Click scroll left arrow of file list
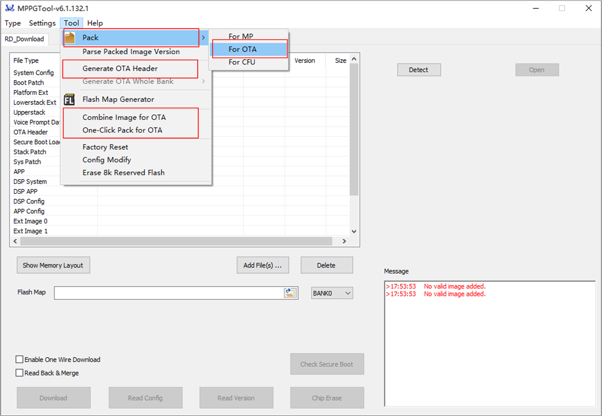602x416 pixels. pyautogui.click(x=15, y=241)
